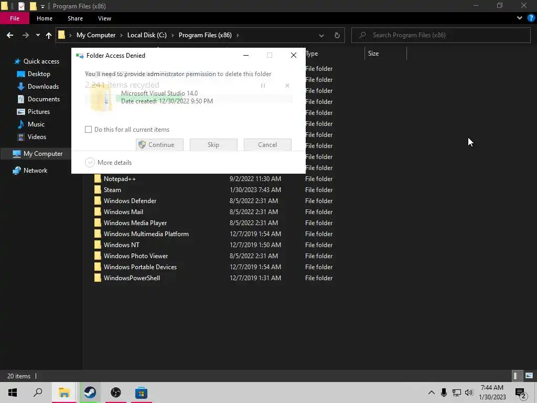Select the Windows Photo Viewer folder
This screenshot has height=403, width=537.
[136, 256]
